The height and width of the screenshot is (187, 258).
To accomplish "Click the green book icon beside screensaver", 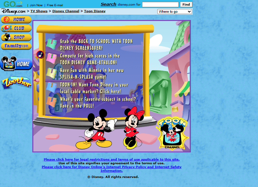I will click(52, 44).
